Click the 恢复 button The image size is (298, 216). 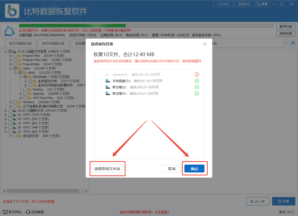(283, 201)
